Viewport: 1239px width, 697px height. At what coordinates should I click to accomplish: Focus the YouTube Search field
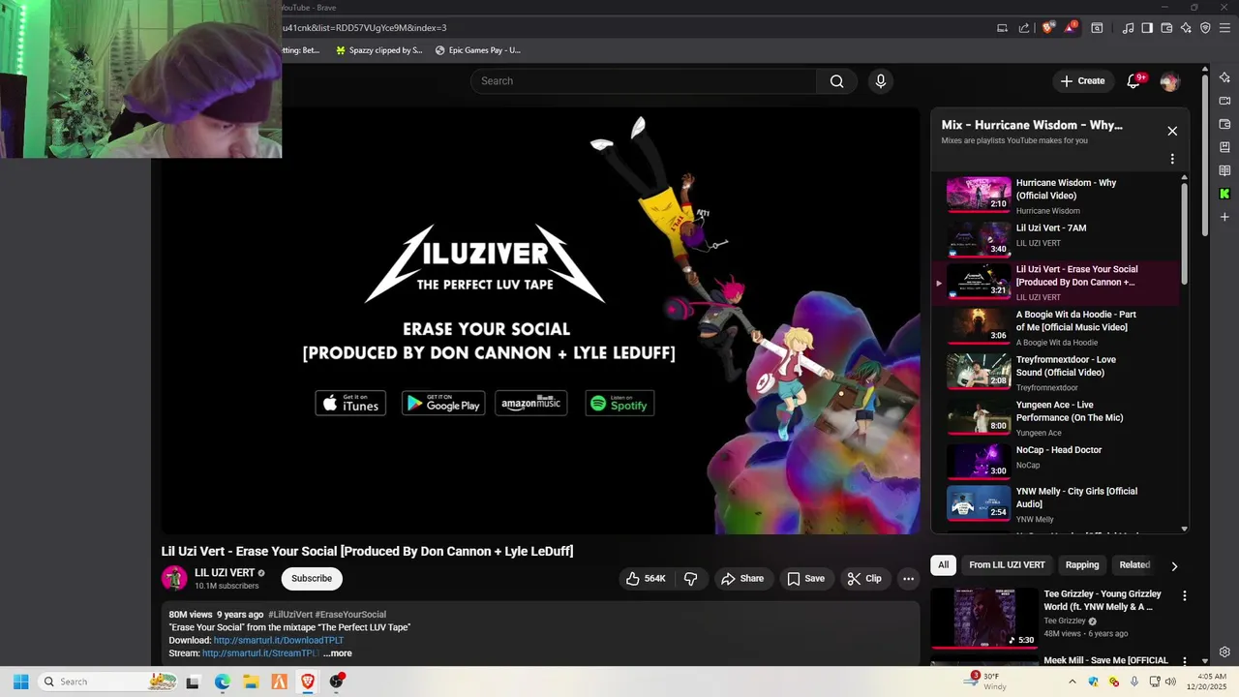click(644, 81)
